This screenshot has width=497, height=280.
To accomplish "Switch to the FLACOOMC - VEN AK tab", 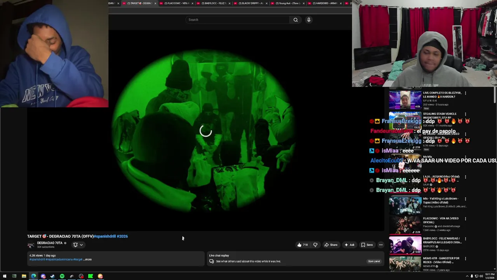I will (x=177, y=3).
